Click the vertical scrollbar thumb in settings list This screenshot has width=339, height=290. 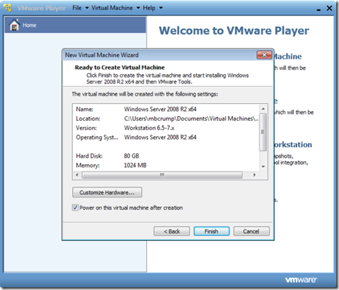click(263, 132)
